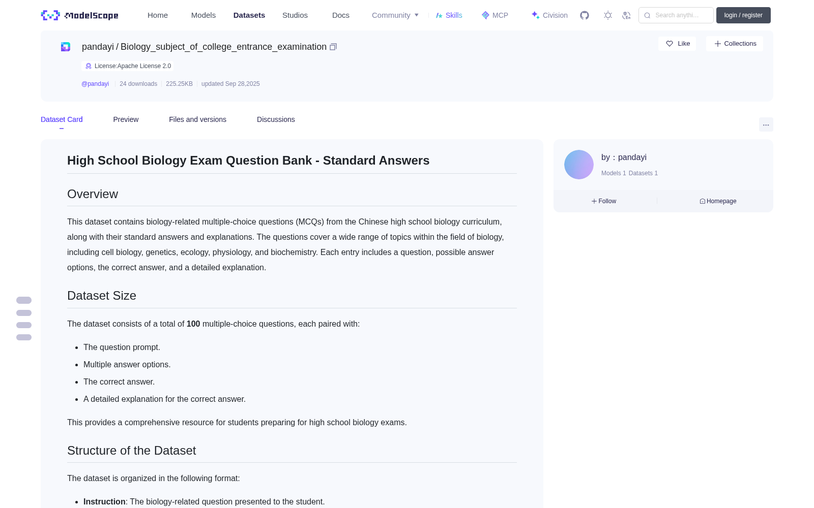The height and width of the screenshot is (508, 814).
Task: Open pandayi's avatar profile picture
Action: point(579,165)
